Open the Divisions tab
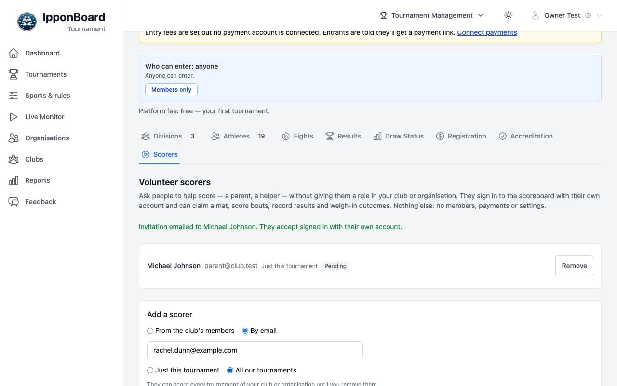 [x=168, y=136]
